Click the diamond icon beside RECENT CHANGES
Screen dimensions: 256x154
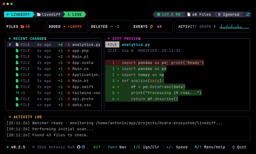click(10, 38)
